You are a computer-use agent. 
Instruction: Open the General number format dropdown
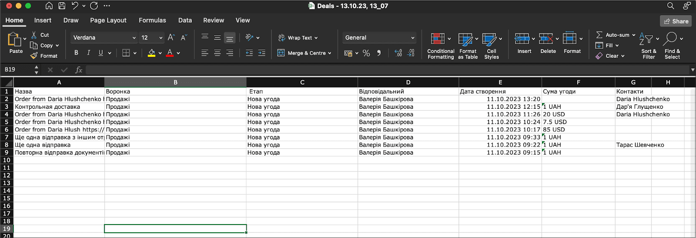(412, 38)
